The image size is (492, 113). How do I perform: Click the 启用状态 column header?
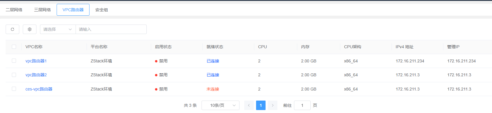163,47
